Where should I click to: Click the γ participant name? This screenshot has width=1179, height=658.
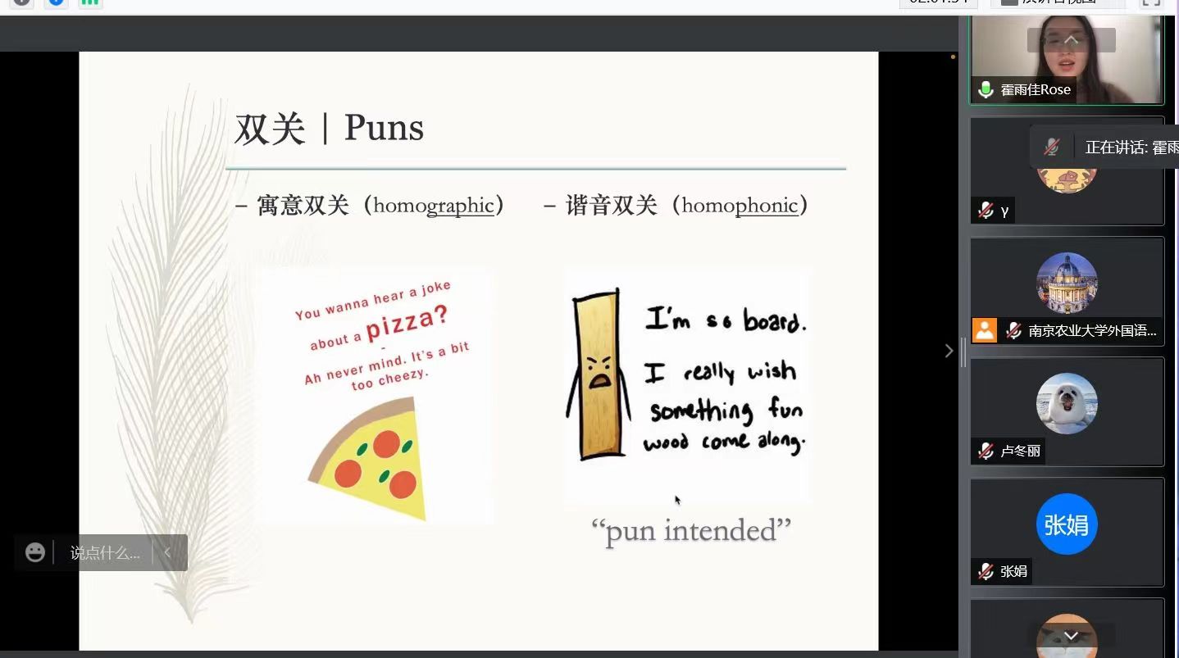coord(1004,211)
